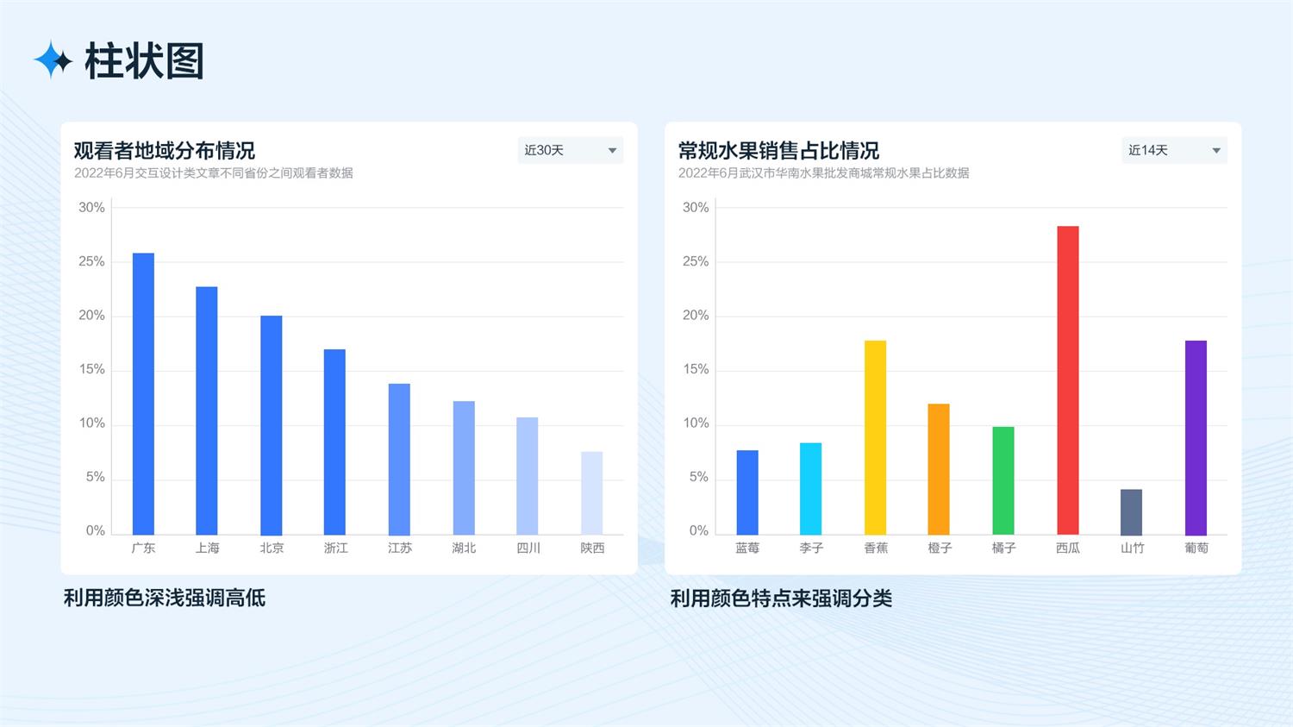Screen dimensions: 1293x727
Task: Click the 江苏 bar
Action: [x=399, y=459]
